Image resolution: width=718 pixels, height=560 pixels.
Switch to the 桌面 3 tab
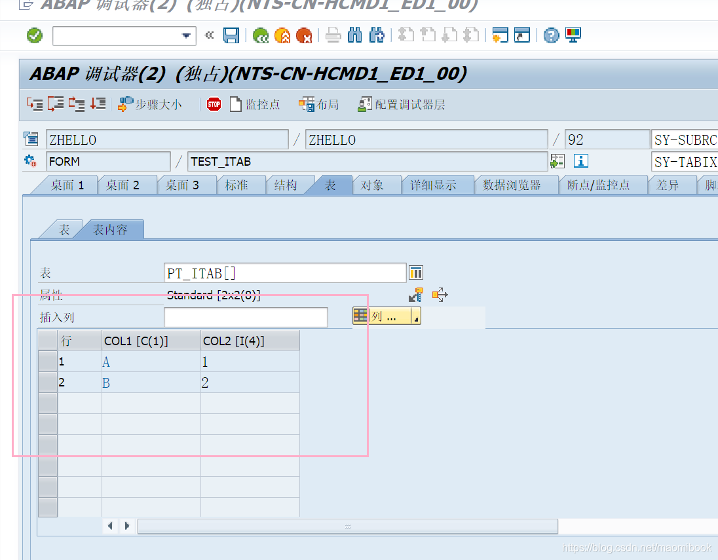point(182,185)
